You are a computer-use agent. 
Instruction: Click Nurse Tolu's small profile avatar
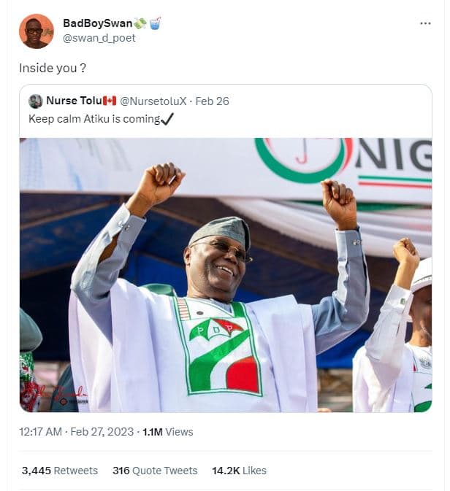35,101
